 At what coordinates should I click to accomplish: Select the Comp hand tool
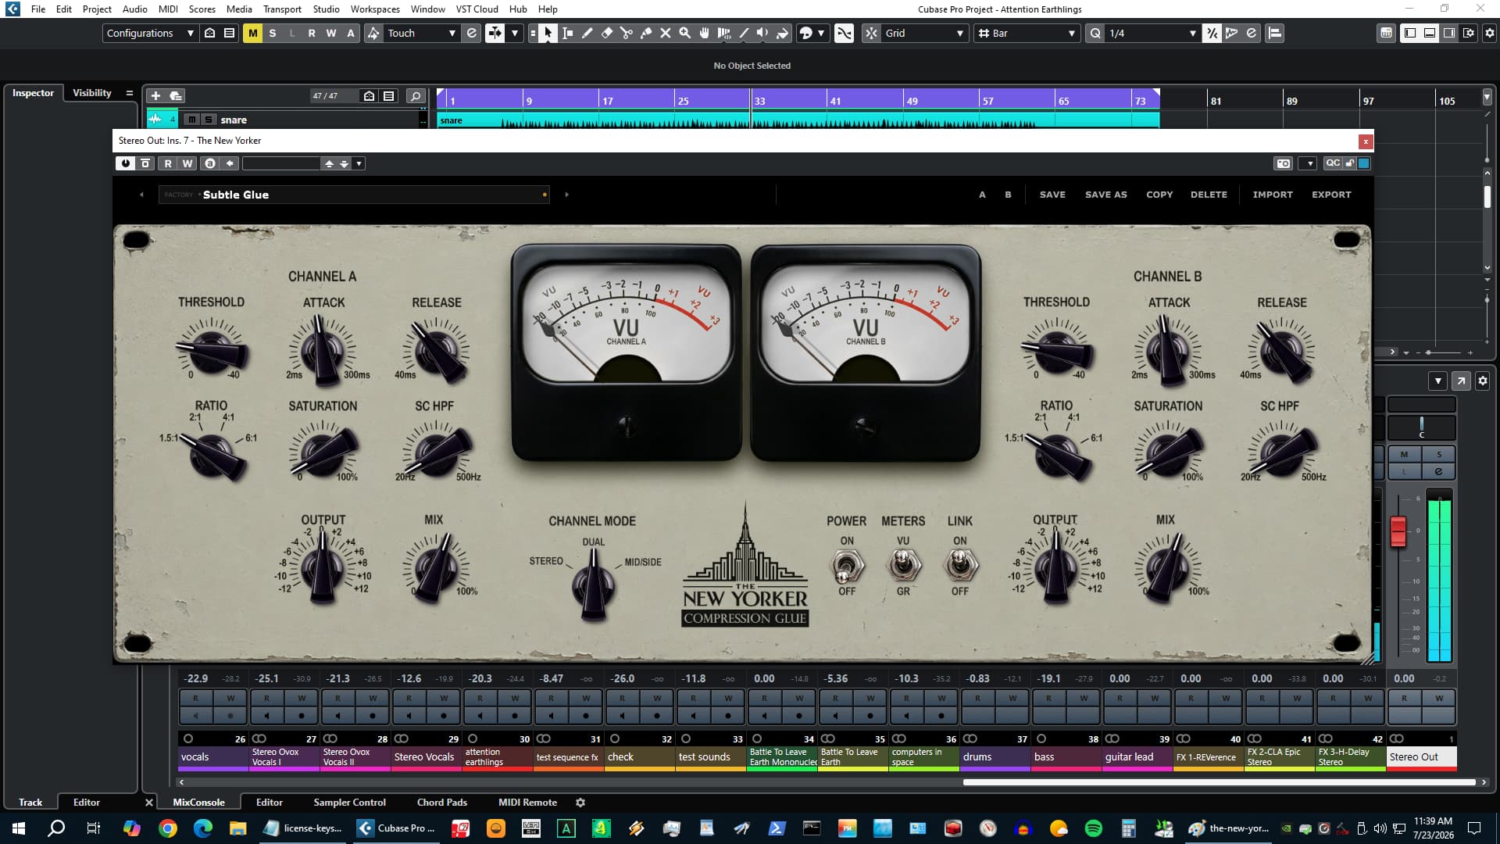point(704,33)
